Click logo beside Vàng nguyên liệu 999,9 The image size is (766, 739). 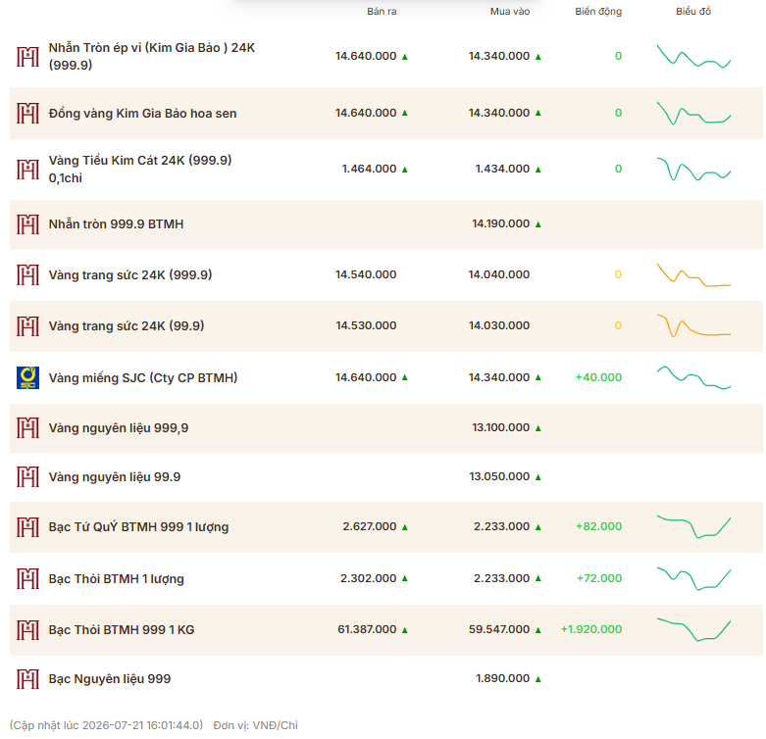(27, 428)
